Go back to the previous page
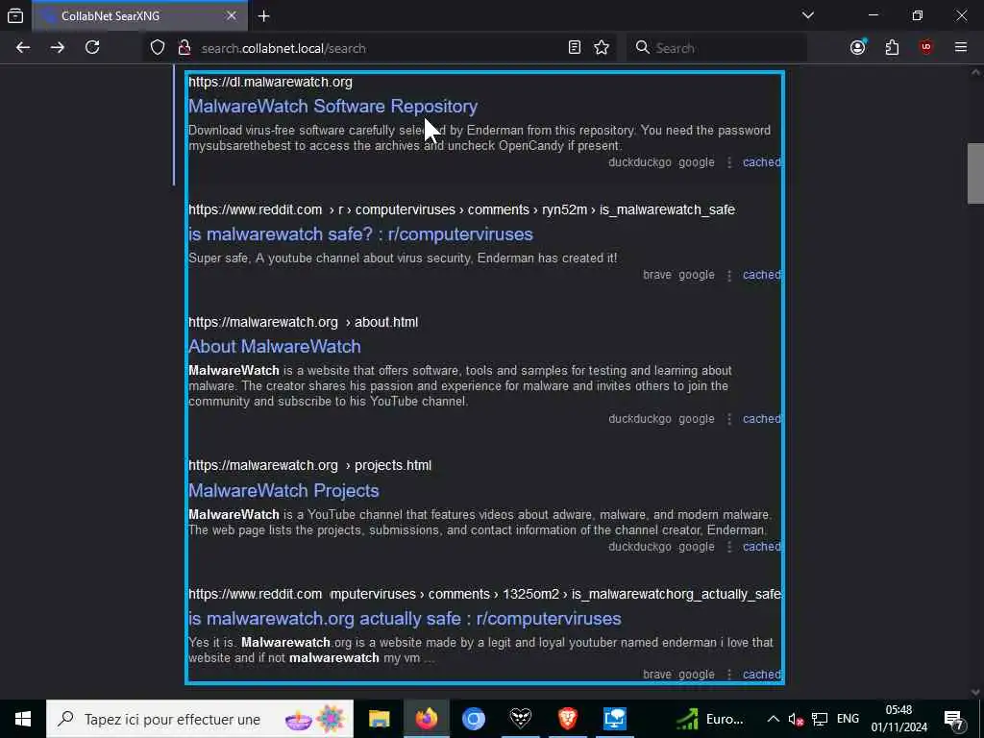 coord(23,48)
